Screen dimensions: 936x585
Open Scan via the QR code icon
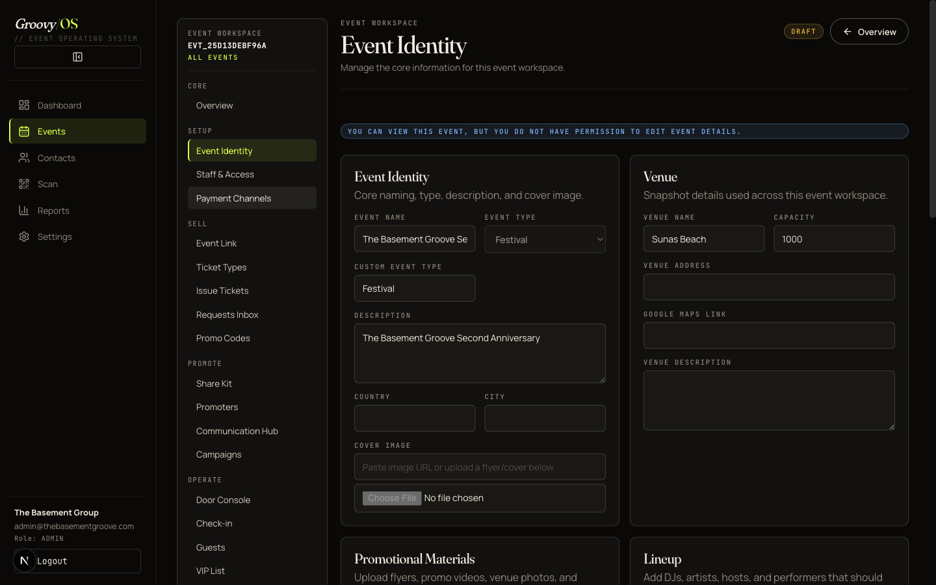click(24, 184)
